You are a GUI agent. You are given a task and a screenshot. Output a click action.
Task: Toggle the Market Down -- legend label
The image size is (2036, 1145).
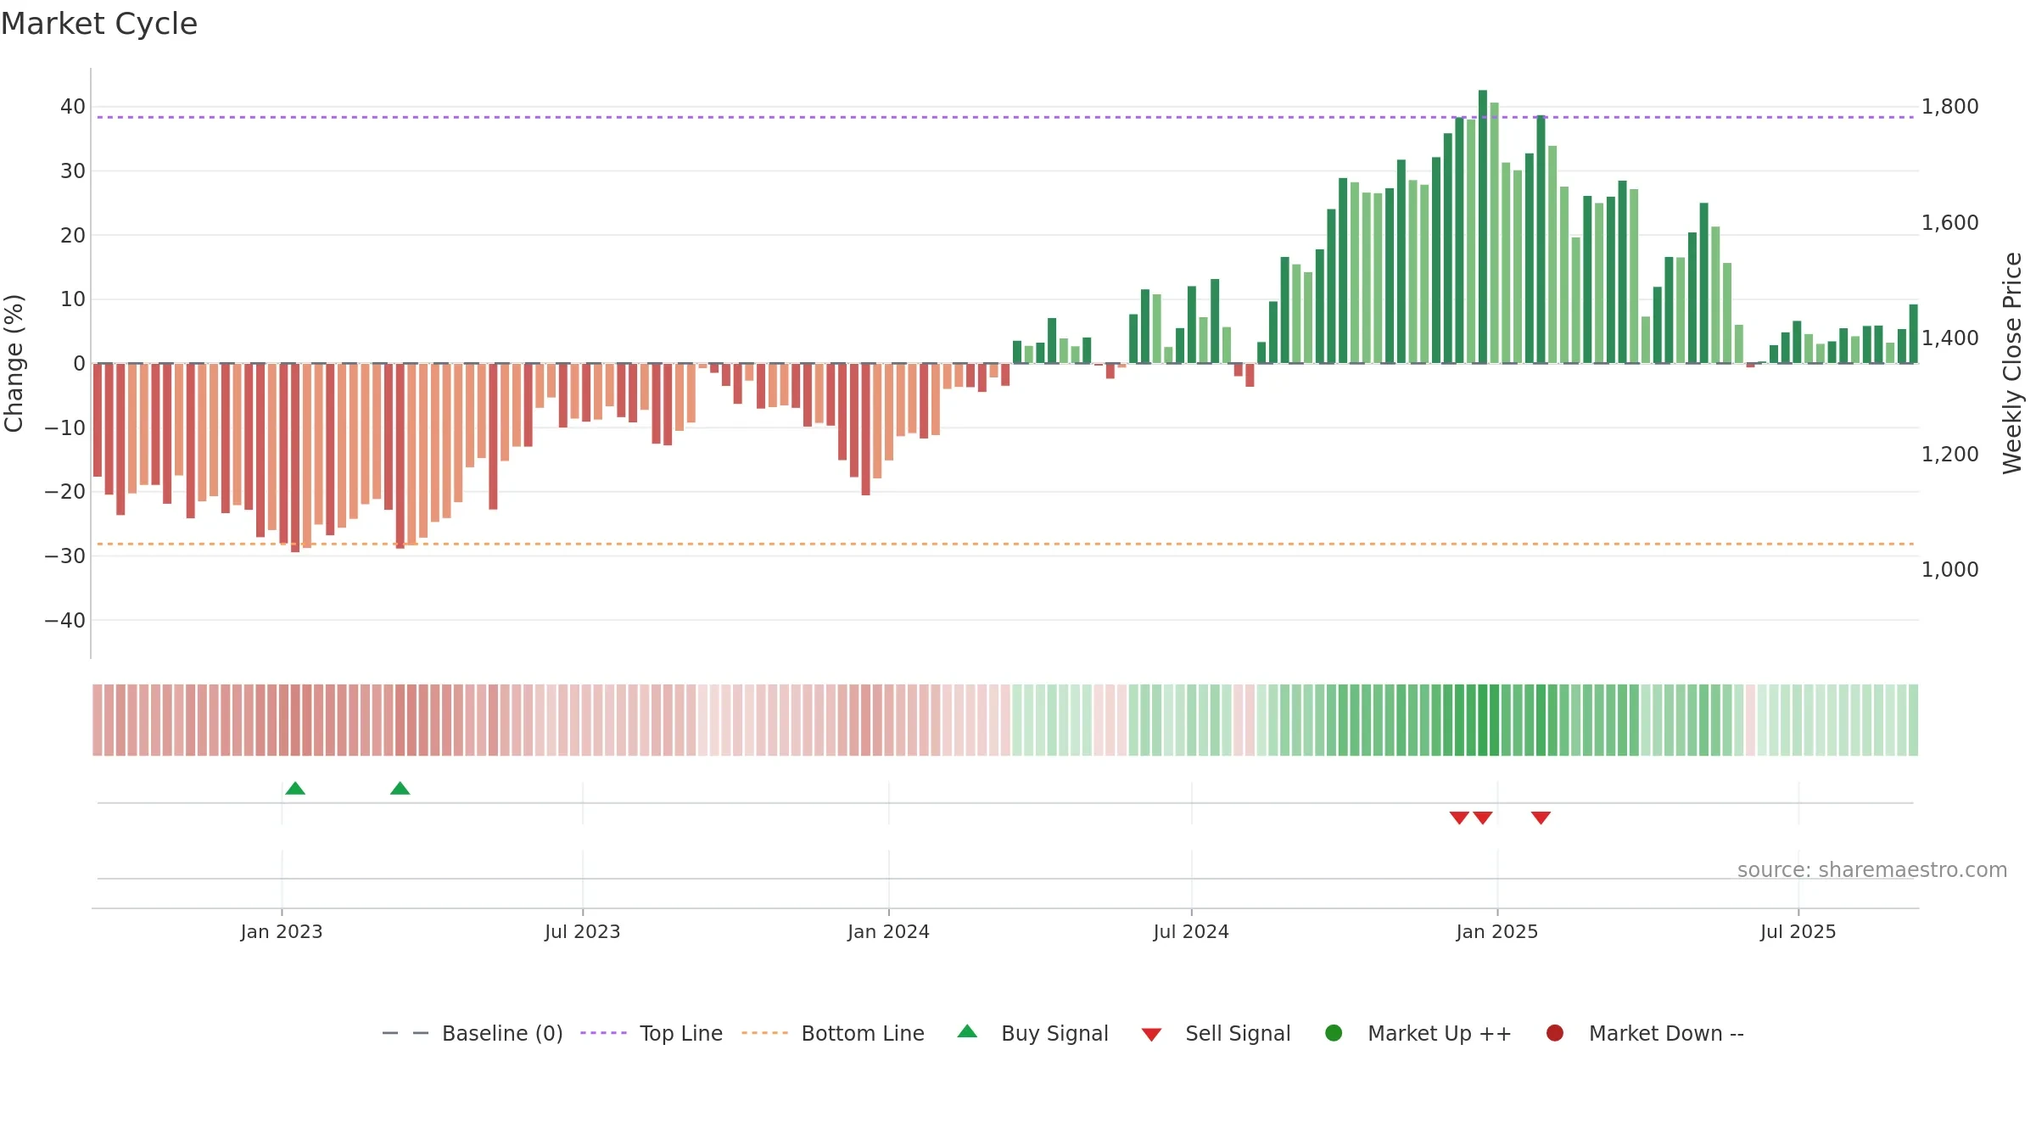coord(1666,1034)
